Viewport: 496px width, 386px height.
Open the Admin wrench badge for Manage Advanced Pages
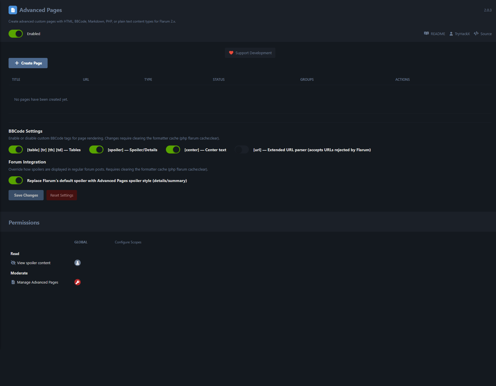point(78,282)
